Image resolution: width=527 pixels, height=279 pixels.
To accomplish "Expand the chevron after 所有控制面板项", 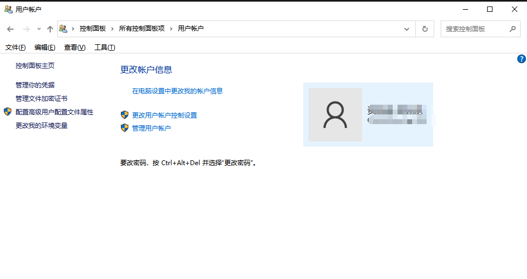I will tap(171, 29).
